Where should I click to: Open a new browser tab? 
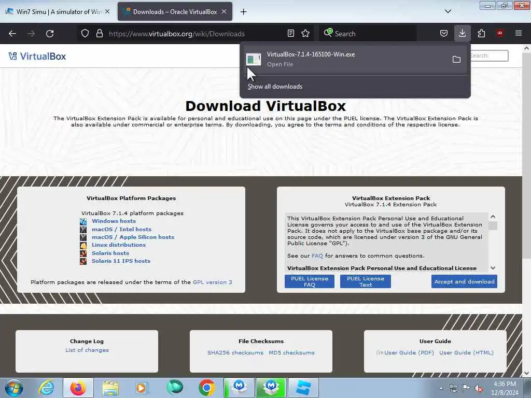243,12
